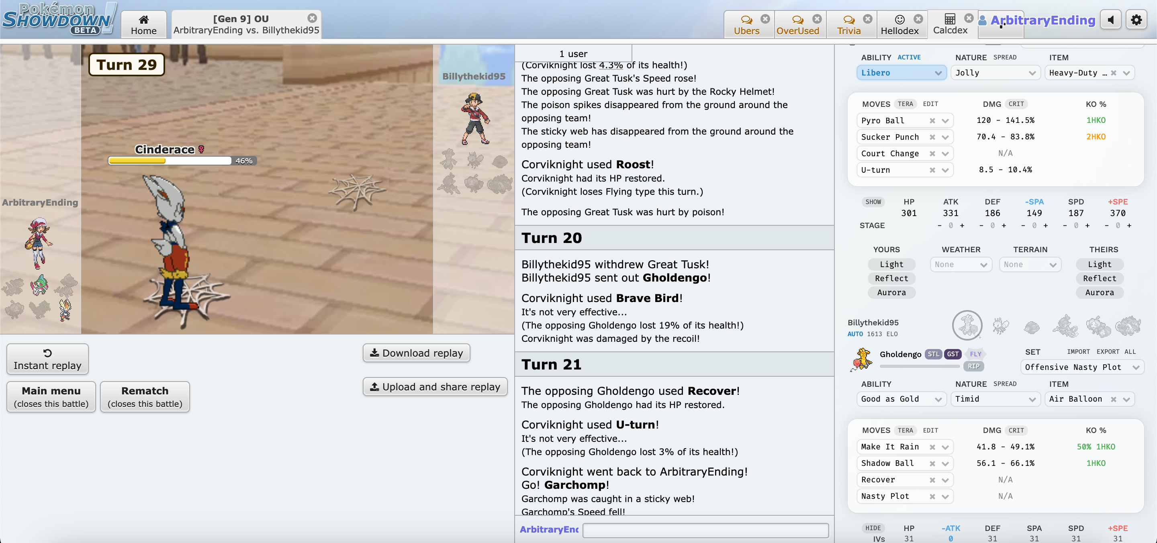Click the 1 user count box

pyautogui.click(x=573, y=53)
